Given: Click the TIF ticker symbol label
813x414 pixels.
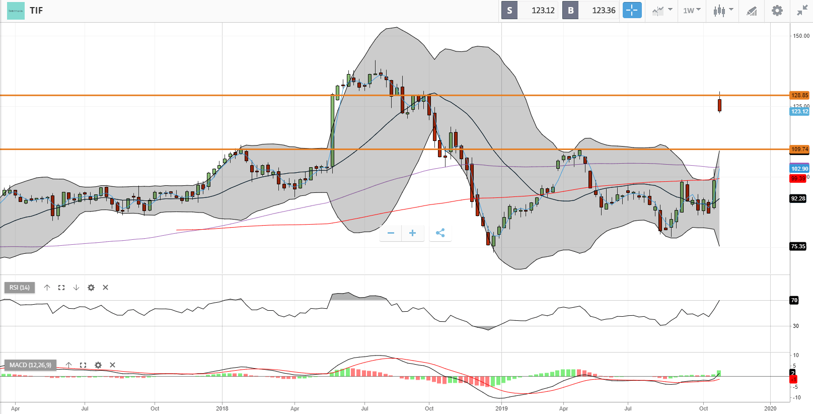Looking at the screenshot, I should click(36, 11).
